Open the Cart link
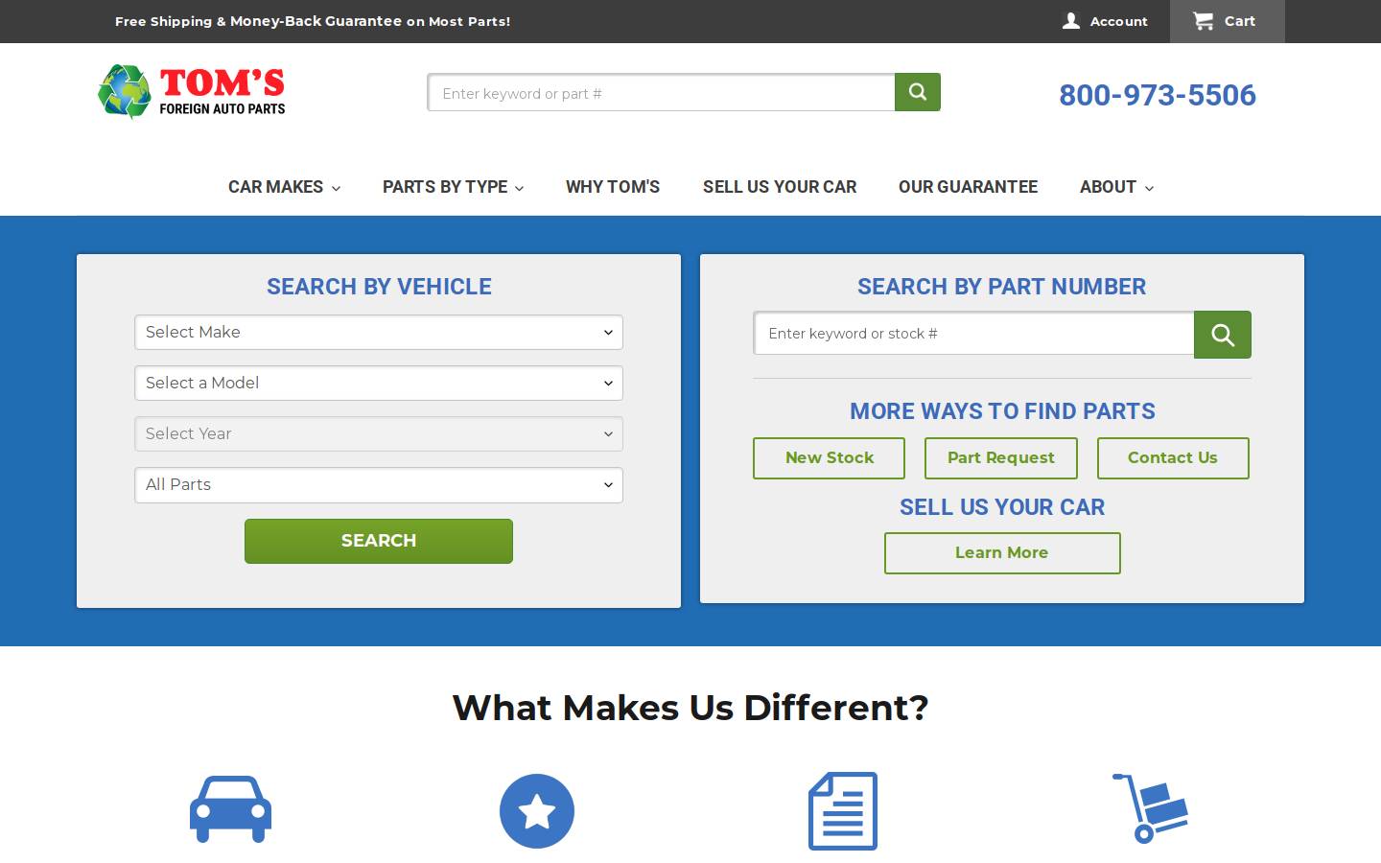Viewport: 1381px width, 863px height. pyautogui.click(x=1228, y=21)
